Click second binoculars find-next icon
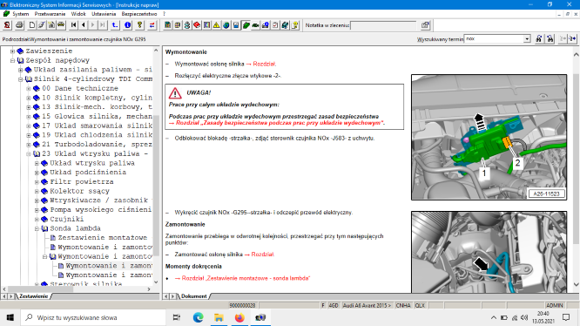 (550, 39)
